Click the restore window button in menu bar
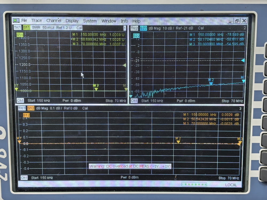This screenshot has height=200, width=267. pos(237,21)
